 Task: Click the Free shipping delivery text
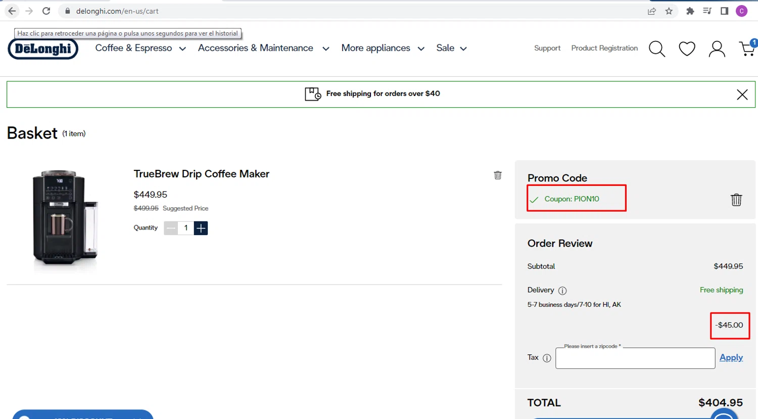[721, 290]
